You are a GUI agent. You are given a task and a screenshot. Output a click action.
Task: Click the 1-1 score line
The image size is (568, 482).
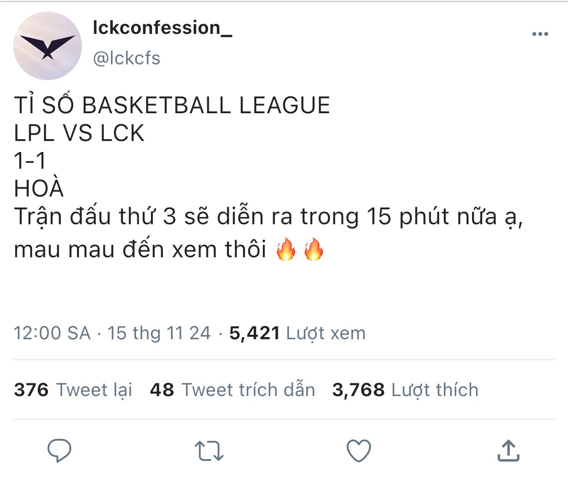point(30,160)
